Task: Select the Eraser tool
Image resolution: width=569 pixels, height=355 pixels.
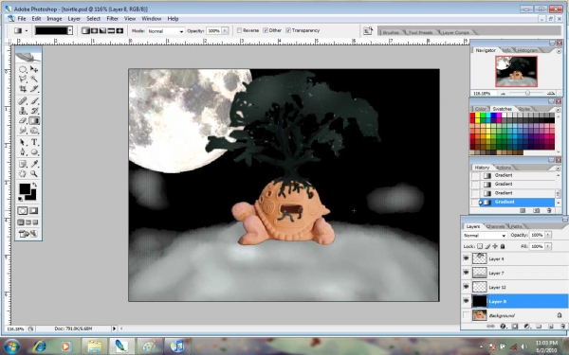Action: tap(23, 120)
